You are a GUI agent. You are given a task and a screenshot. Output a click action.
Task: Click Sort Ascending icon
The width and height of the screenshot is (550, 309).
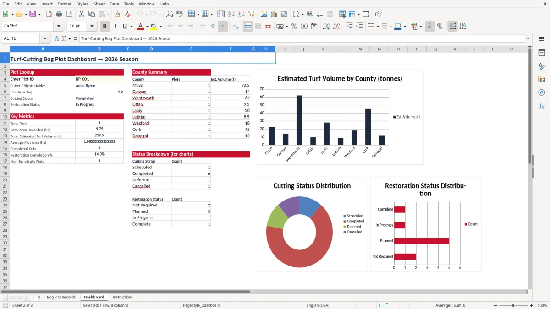pyautogui.click(x=231, y=14)
